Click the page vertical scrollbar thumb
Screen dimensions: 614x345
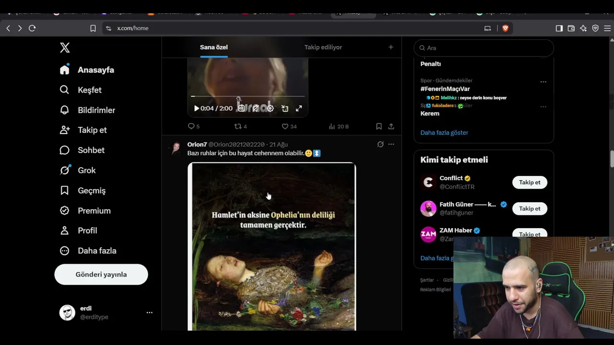coord(612,159)
